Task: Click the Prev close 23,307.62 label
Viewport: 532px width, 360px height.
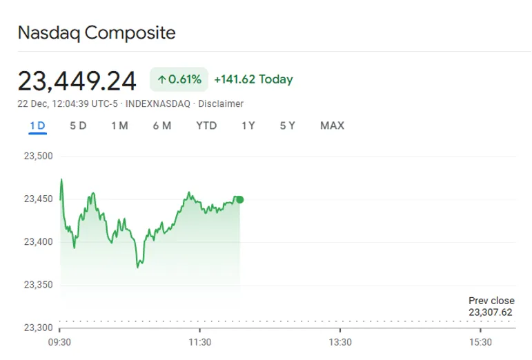Action: [x=490, y=307]
